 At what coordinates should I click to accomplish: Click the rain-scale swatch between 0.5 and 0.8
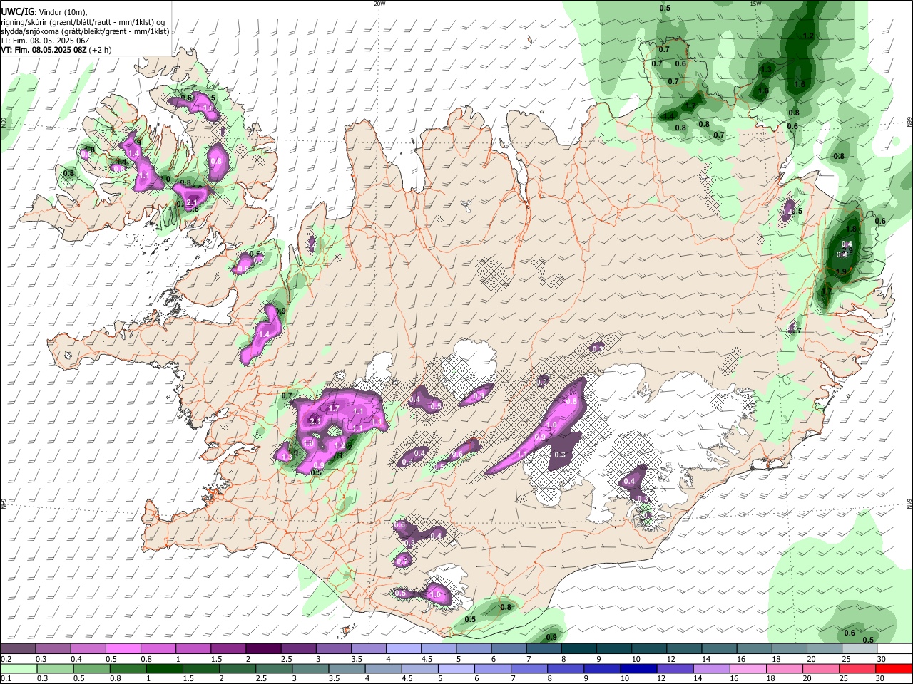[x=91, y=668]
